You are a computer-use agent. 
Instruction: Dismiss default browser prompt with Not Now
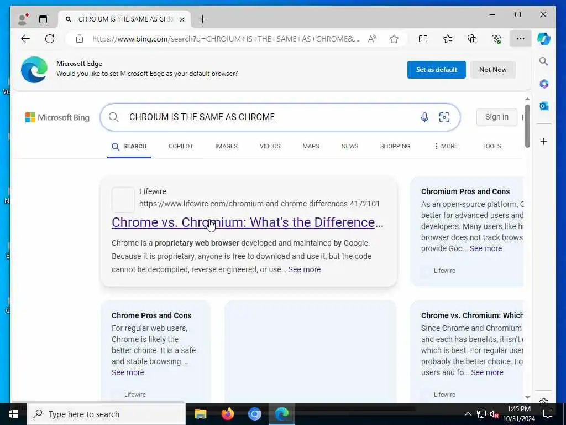click(492, 70)
